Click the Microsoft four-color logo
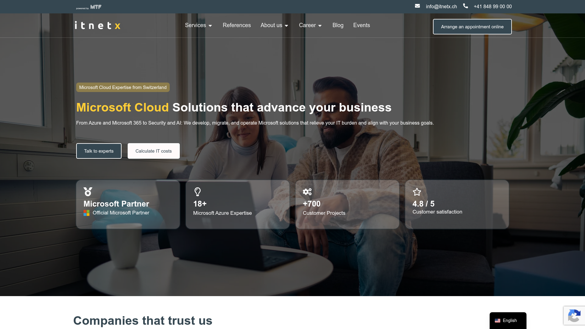Viewport: 585px width, 329px height. 87,213
